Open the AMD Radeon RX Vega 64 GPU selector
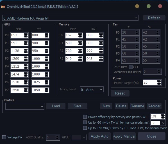Screen dimensions: 168x144 [70, 18]
